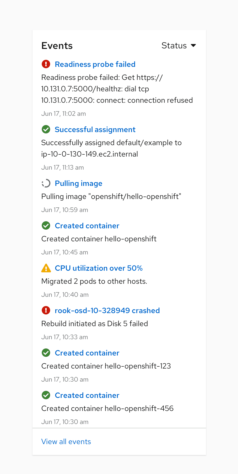This screenshot has width=238, height=474.
Task: Open the Successful assignment event link
Action: [x=95, y=129]
